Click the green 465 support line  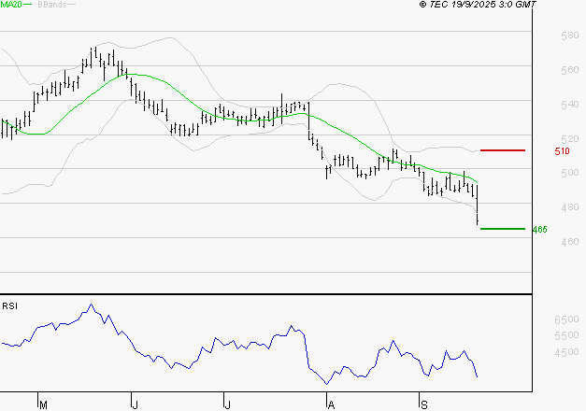tap(502, 229)
